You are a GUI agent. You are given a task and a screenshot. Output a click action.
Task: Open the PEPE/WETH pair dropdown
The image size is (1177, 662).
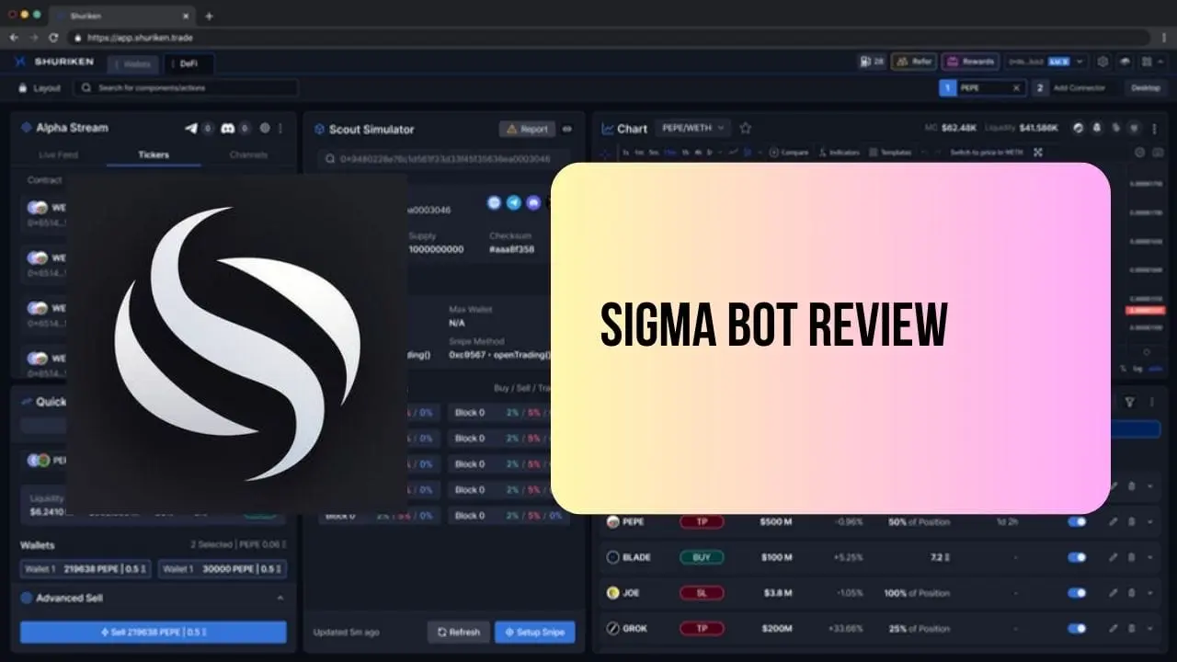pyautogui.click(x=692, y=128)
